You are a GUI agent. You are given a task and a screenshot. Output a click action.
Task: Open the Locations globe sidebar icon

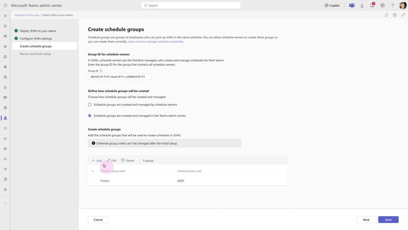click(5, 108)
